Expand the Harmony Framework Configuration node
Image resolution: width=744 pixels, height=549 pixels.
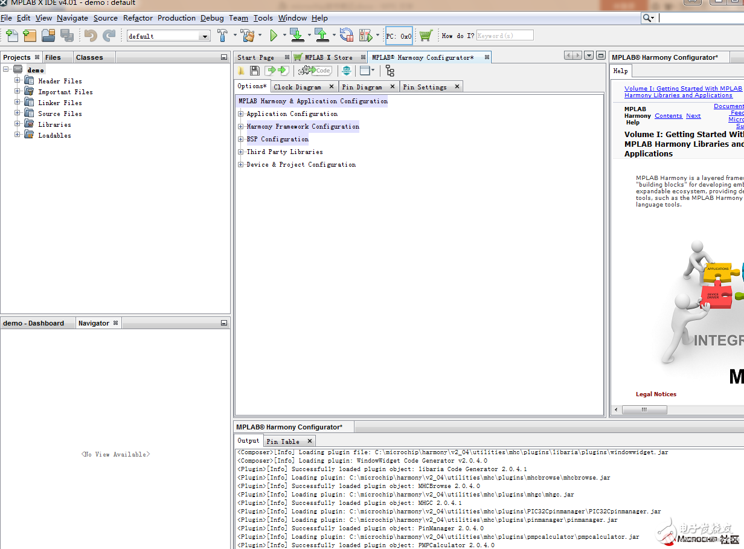pyautogui.click(x=241, y=127)
